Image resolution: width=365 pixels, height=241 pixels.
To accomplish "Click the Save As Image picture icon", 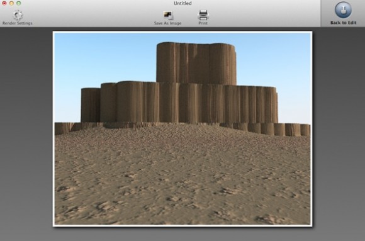I will pyautogui.click(x=168, y=15).
